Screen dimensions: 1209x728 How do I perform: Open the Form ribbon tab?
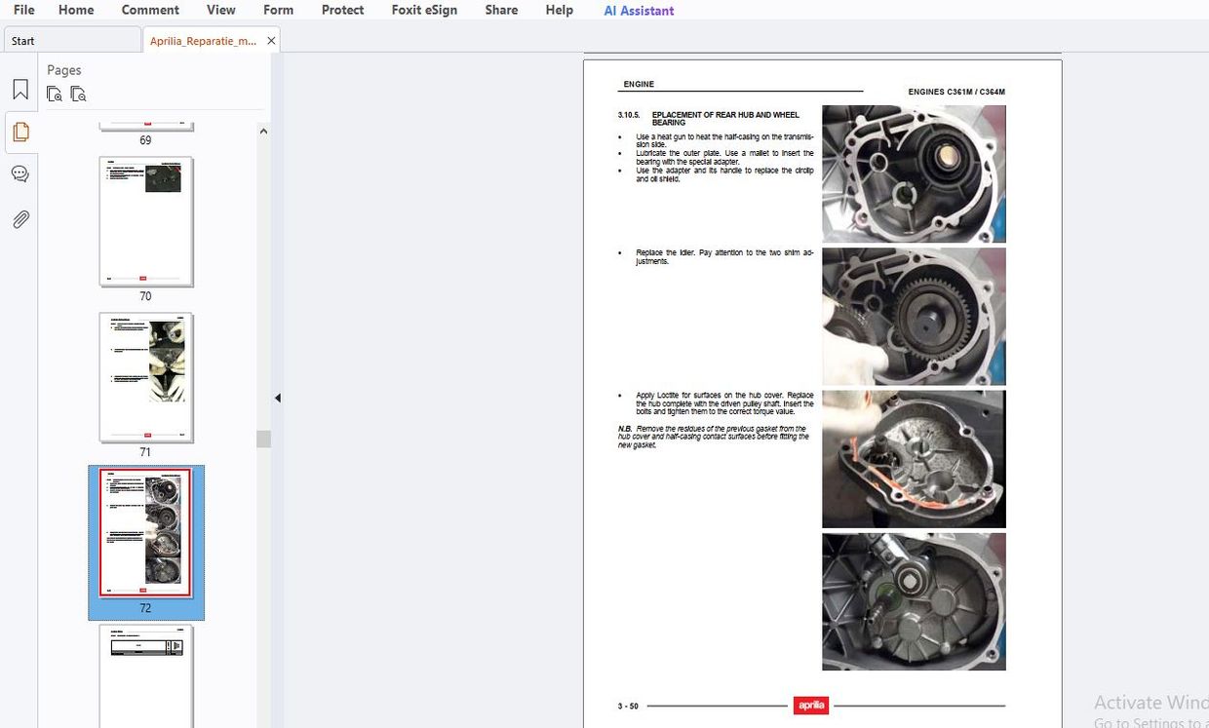(278, 10)
